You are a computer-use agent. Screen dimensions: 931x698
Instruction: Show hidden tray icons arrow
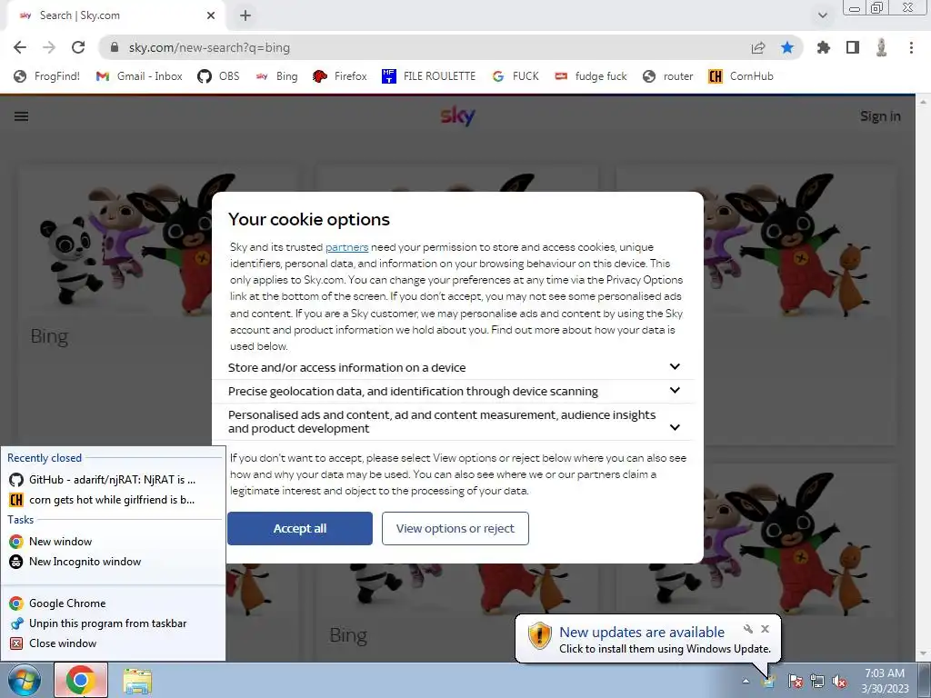(746, 681)
